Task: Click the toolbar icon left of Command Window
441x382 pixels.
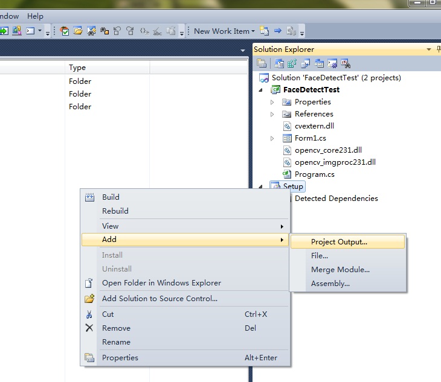Action: (16, 31)
